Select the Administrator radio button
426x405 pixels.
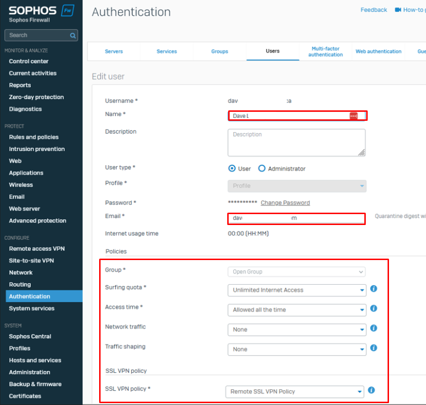pyautogui.click(x=262, y=169)
